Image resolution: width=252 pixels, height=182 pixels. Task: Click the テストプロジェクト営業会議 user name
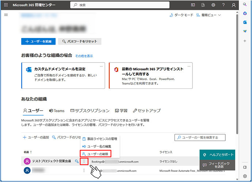[51, 161]
